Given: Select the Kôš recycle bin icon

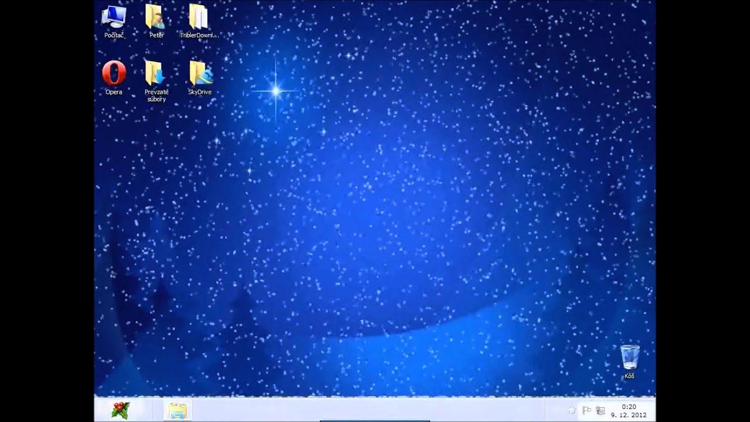Looking at the screenshot, I should click(x=629, y=362).
